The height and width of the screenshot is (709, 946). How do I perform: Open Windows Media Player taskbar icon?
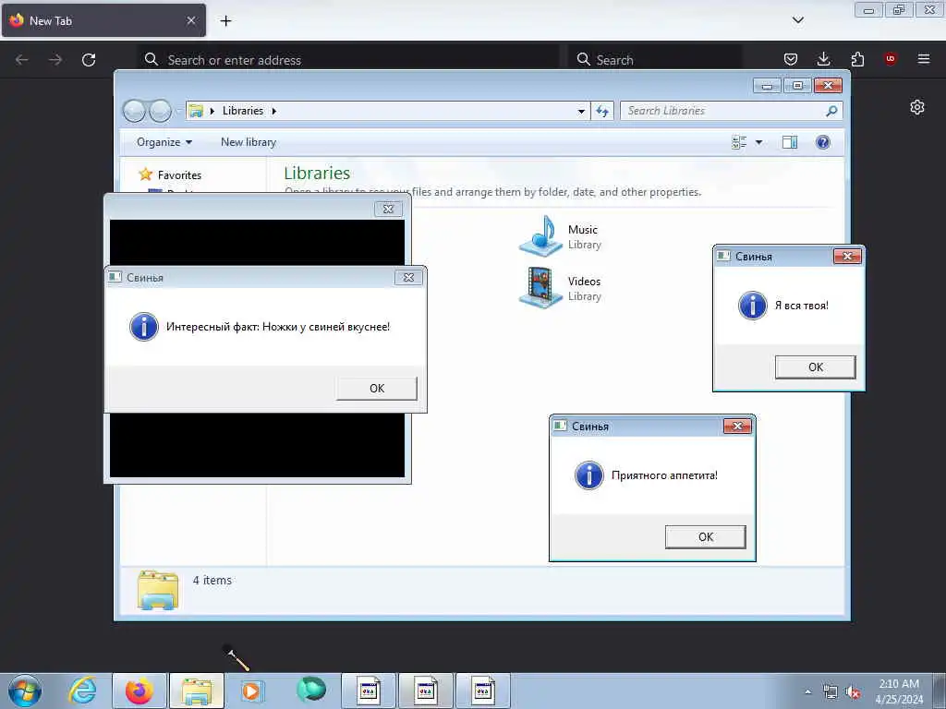[x=251, y=691]
